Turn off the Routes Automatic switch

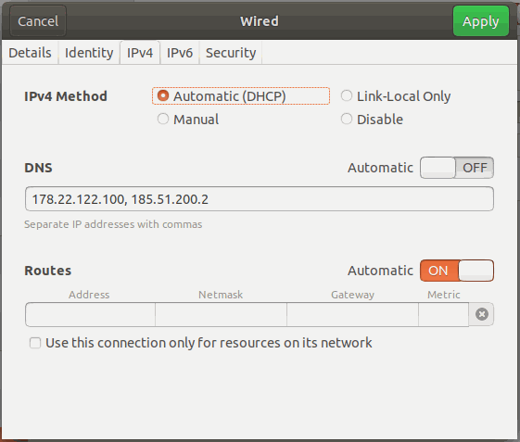457,271
